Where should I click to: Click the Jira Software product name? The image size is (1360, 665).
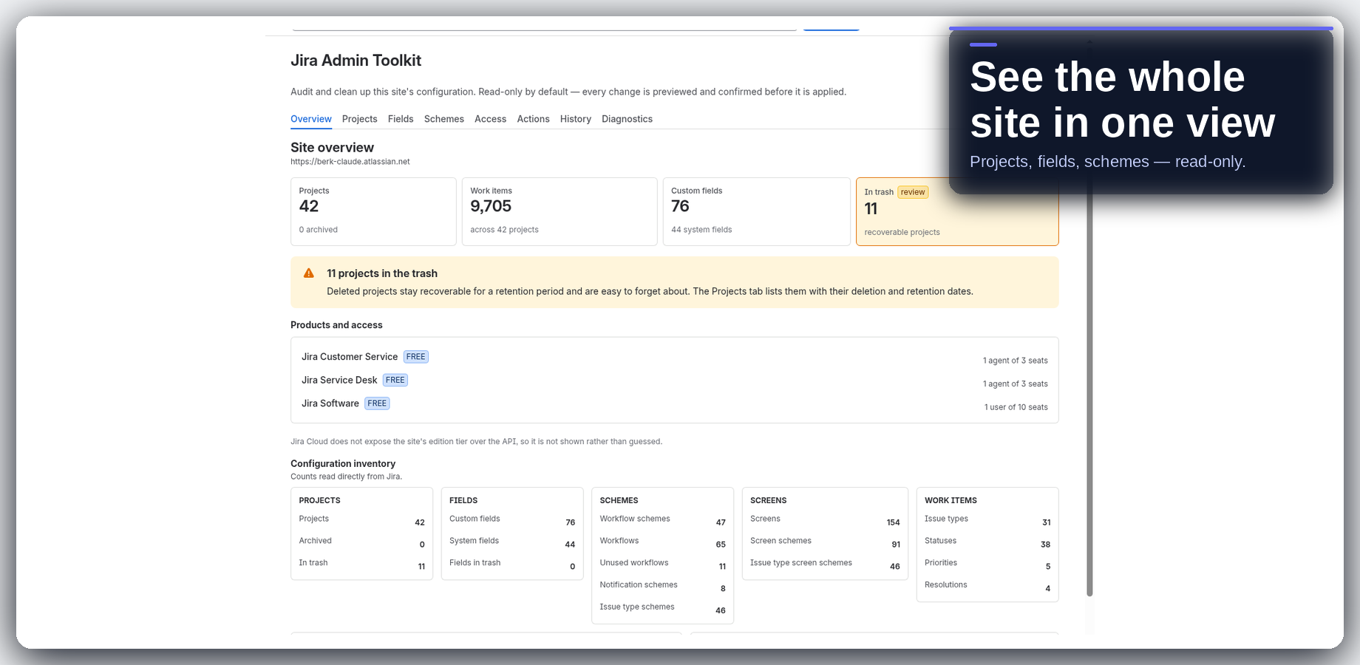pyautogui.click(x=330, y=403)
